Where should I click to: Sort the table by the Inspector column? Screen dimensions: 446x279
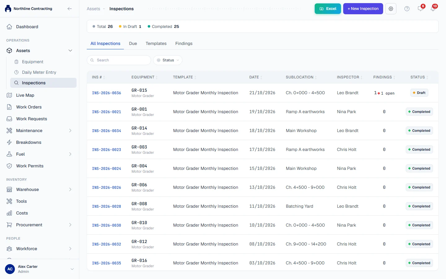[x=350, y=77]
